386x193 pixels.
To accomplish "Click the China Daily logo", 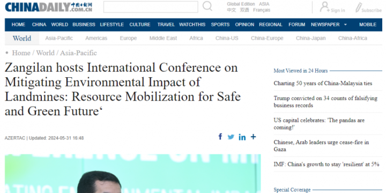I will pos(49,7).
